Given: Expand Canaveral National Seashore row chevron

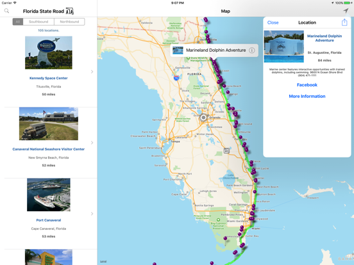Looking at the screenshot, I should coord(92,143).
